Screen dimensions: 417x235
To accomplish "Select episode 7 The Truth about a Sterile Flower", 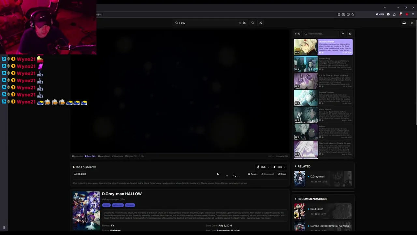I will [323, 149].
